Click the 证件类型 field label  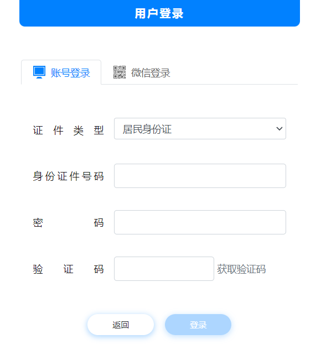click(69, 130)
